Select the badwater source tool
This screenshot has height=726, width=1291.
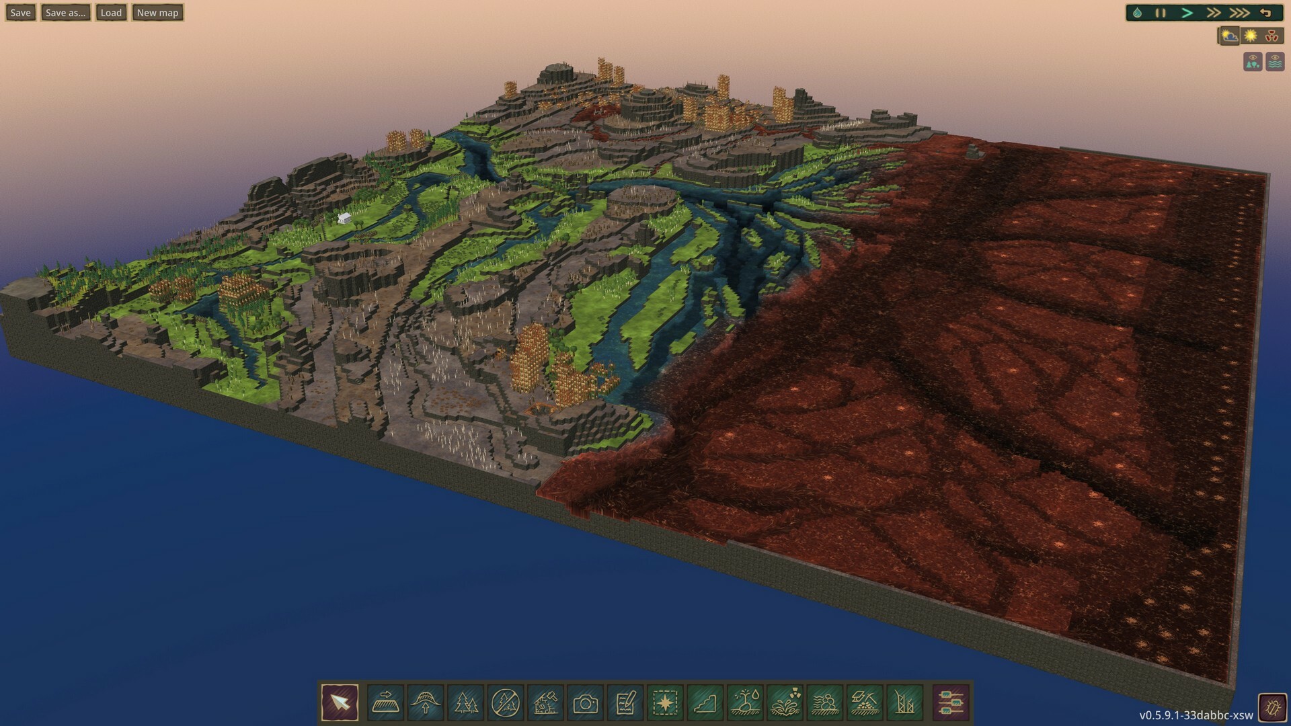785,703
